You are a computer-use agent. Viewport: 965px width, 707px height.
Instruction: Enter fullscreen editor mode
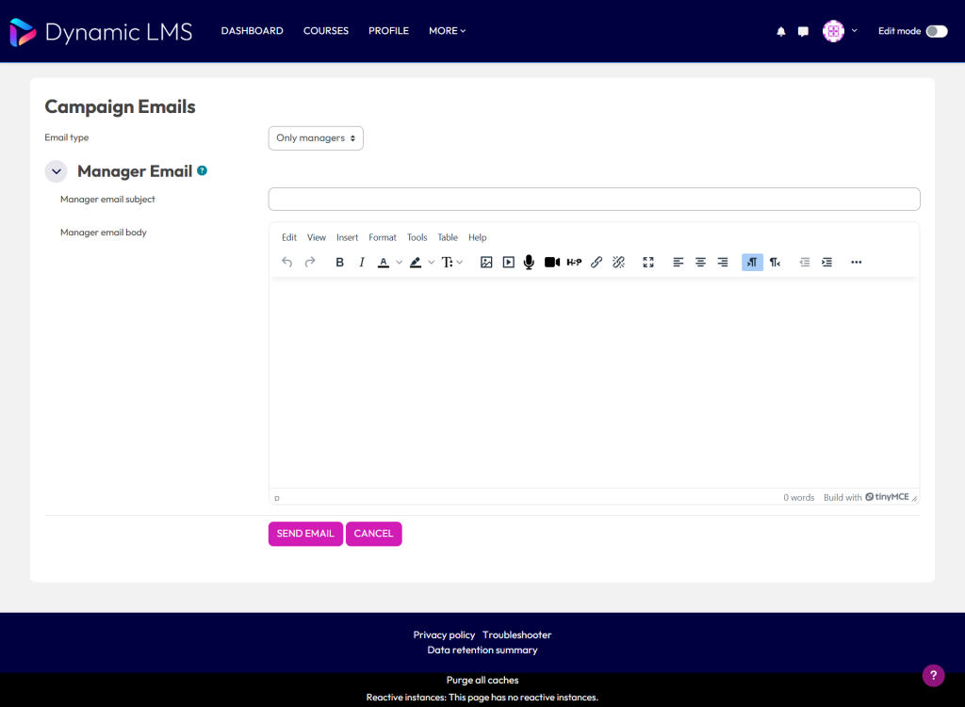coord(648,263)
